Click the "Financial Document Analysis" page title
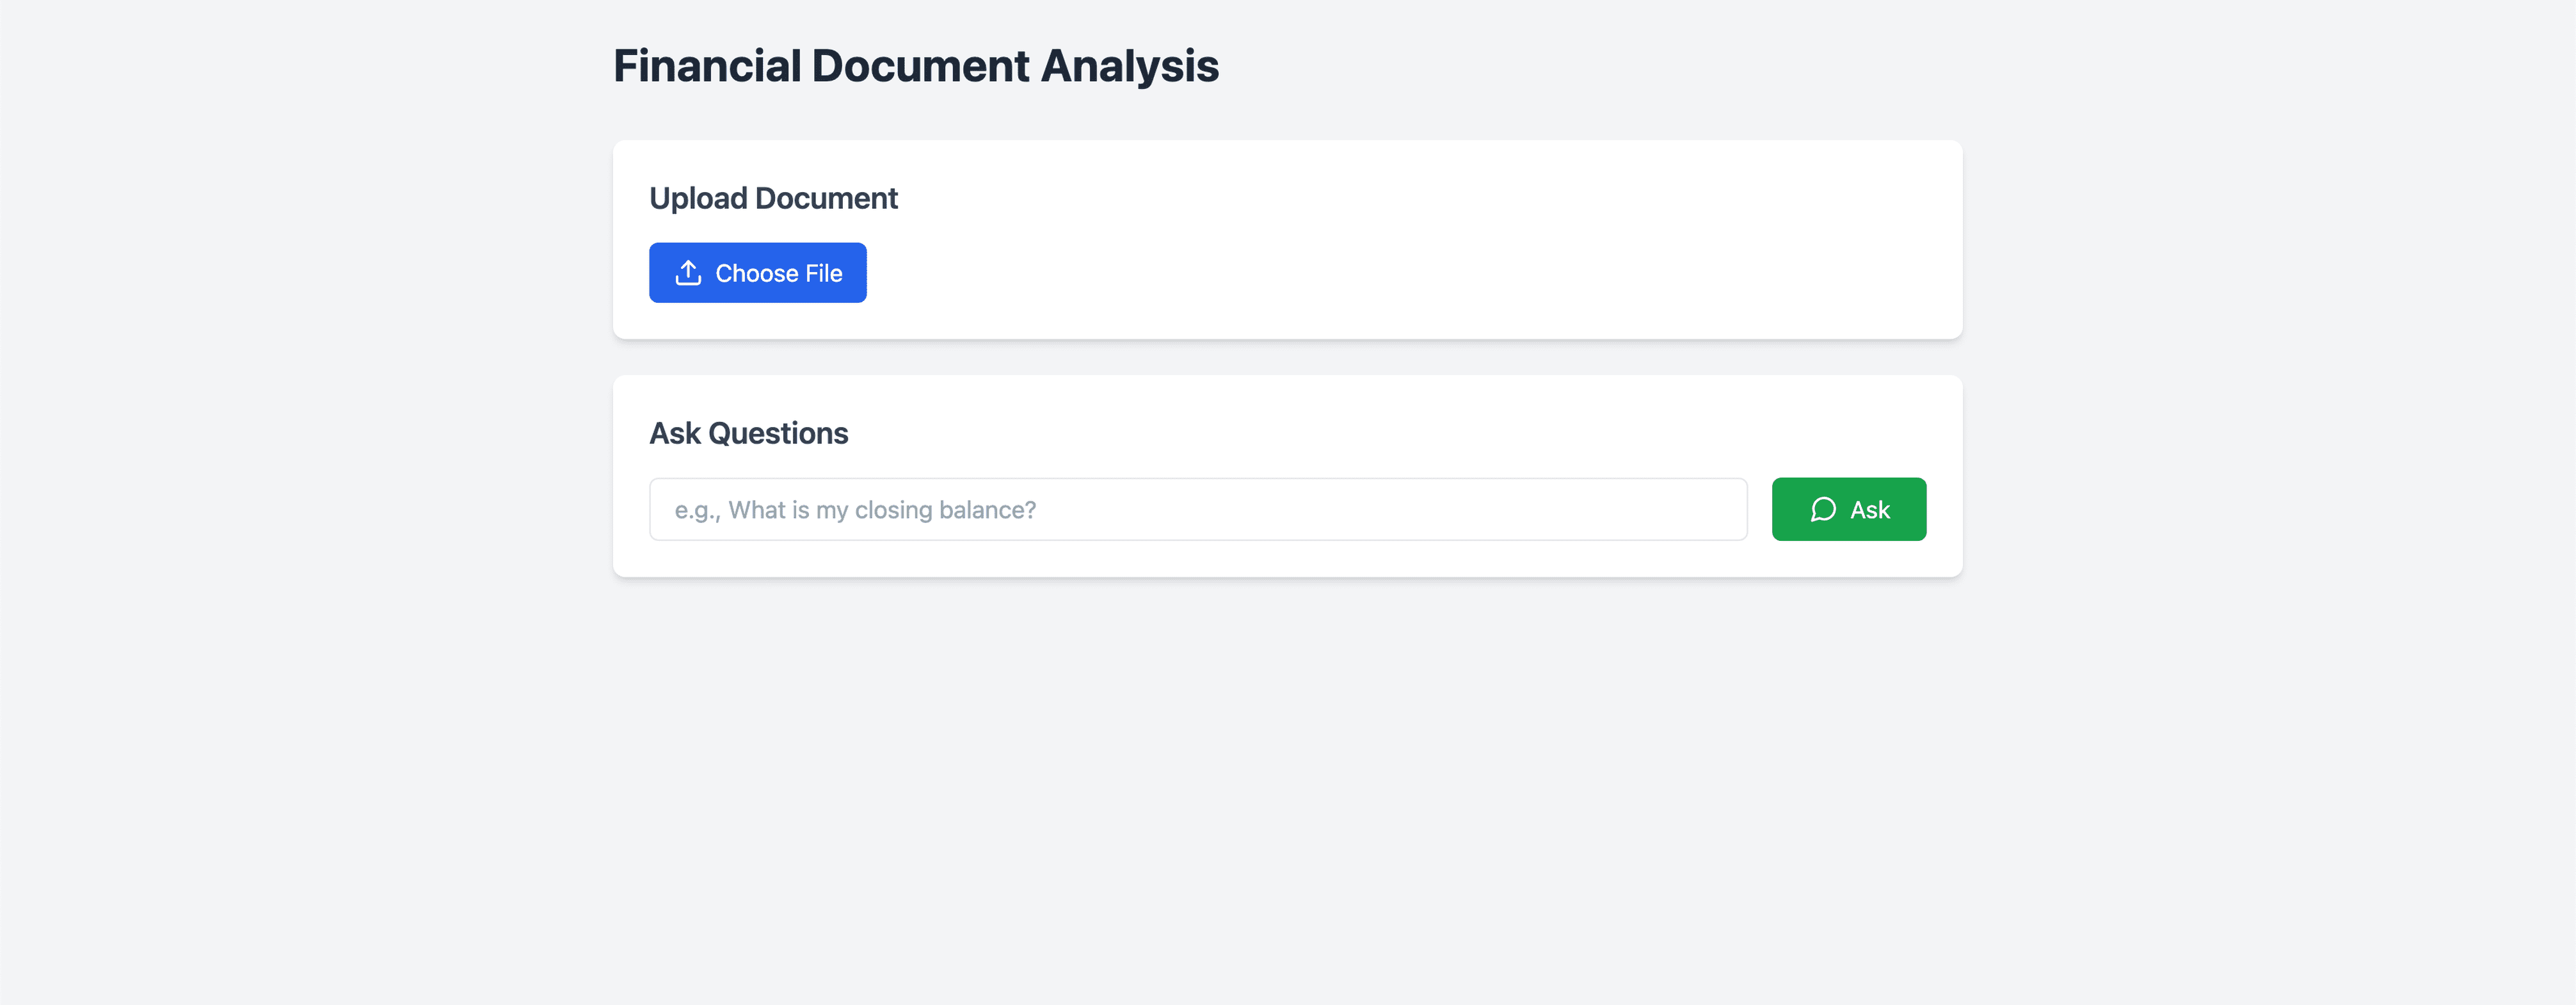The height and width of the screenshot is (1005, 2576). pos(915,66)
